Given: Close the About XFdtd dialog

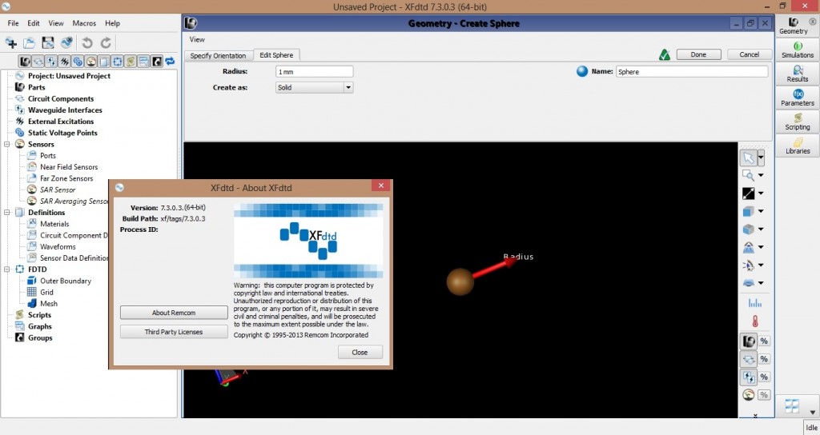Looking at the screenshot, I should tap(360, 353).
